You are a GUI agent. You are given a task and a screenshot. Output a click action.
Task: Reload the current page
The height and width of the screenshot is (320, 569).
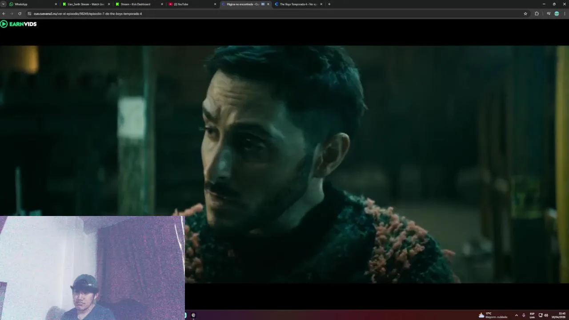click(20, 14)
